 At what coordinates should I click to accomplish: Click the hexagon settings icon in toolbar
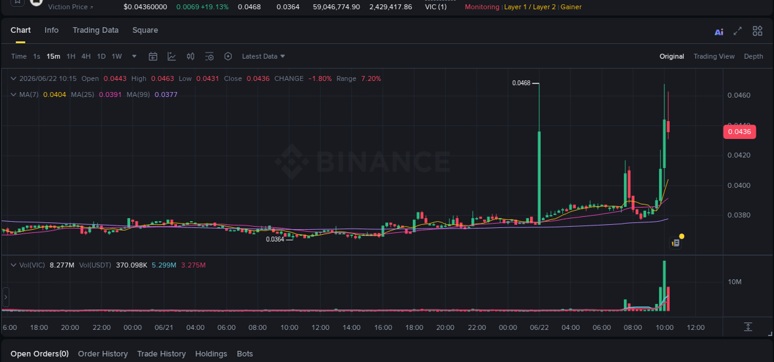[228, 56]
